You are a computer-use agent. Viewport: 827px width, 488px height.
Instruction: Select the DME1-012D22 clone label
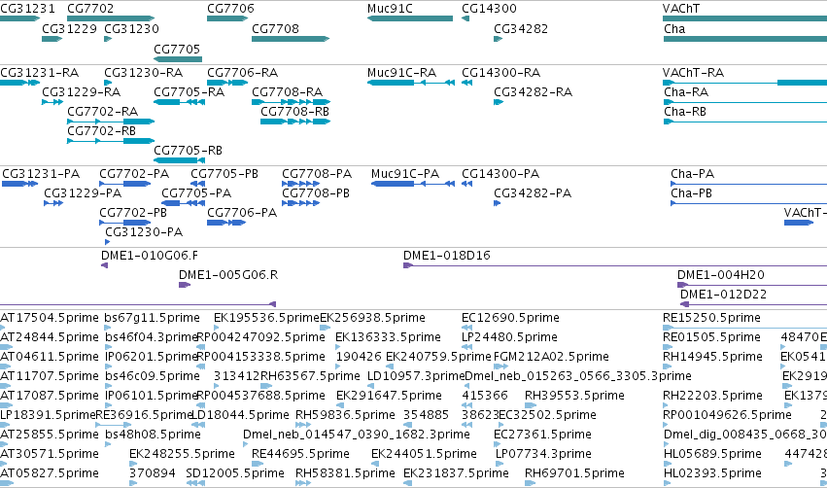[723, 295]
